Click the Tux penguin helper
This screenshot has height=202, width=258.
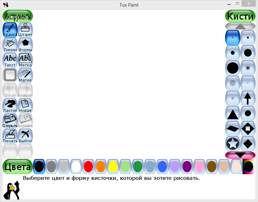(12, 190)
